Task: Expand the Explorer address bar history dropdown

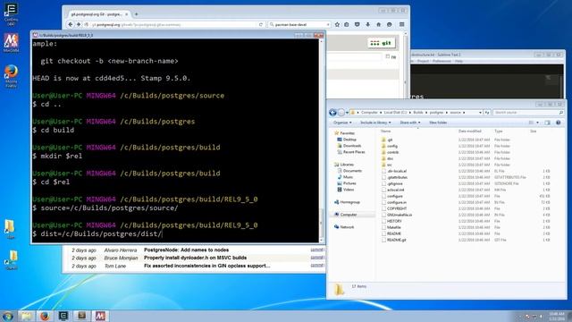Action: pos(480,113)
